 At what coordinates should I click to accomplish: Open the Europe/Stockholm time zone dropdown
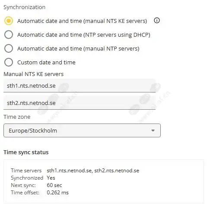(x=82, y=130)
